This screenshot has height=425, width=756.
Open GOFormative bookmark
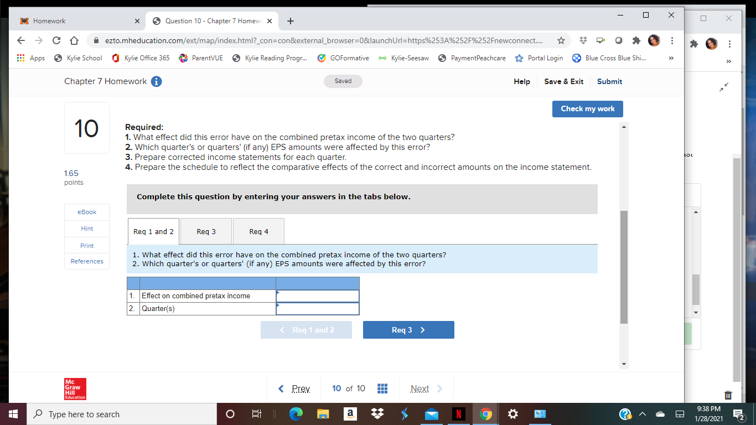pyautogui.click(x=343, y=58)
